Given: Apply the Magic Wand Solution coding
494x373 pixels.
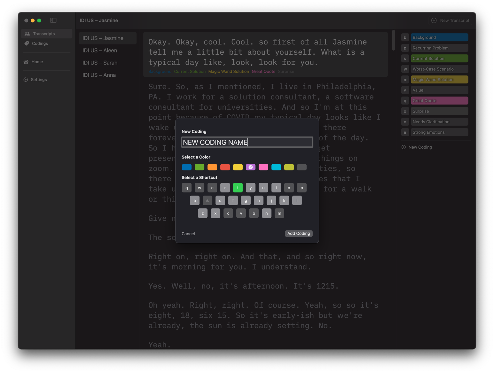Looking at the screenshot, I should pyautogui.click(x=439, y=80).
